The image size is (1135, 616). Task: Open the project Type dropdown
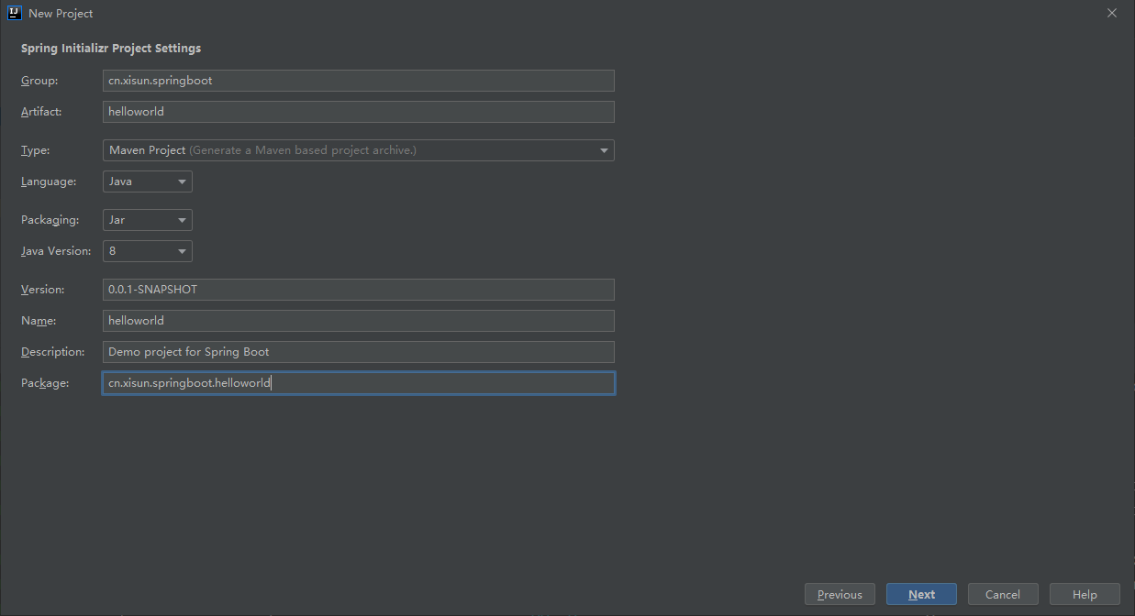pyautogui.click(x=358, y=150)
